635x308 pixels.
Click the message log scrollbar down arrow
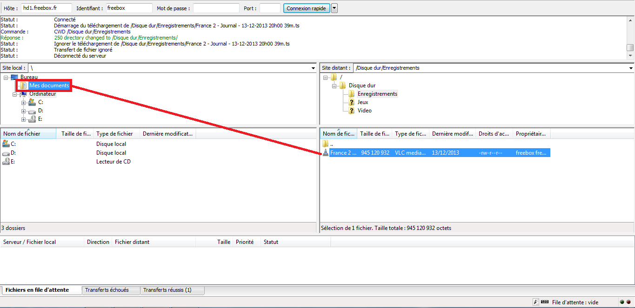[x=630, y=56]
